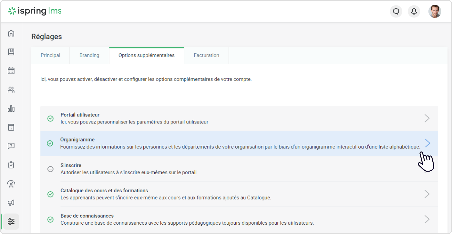Viewport: 452px width, 234px height.
Task: Open reports via the bar chart icon
Action: (11, 109)
